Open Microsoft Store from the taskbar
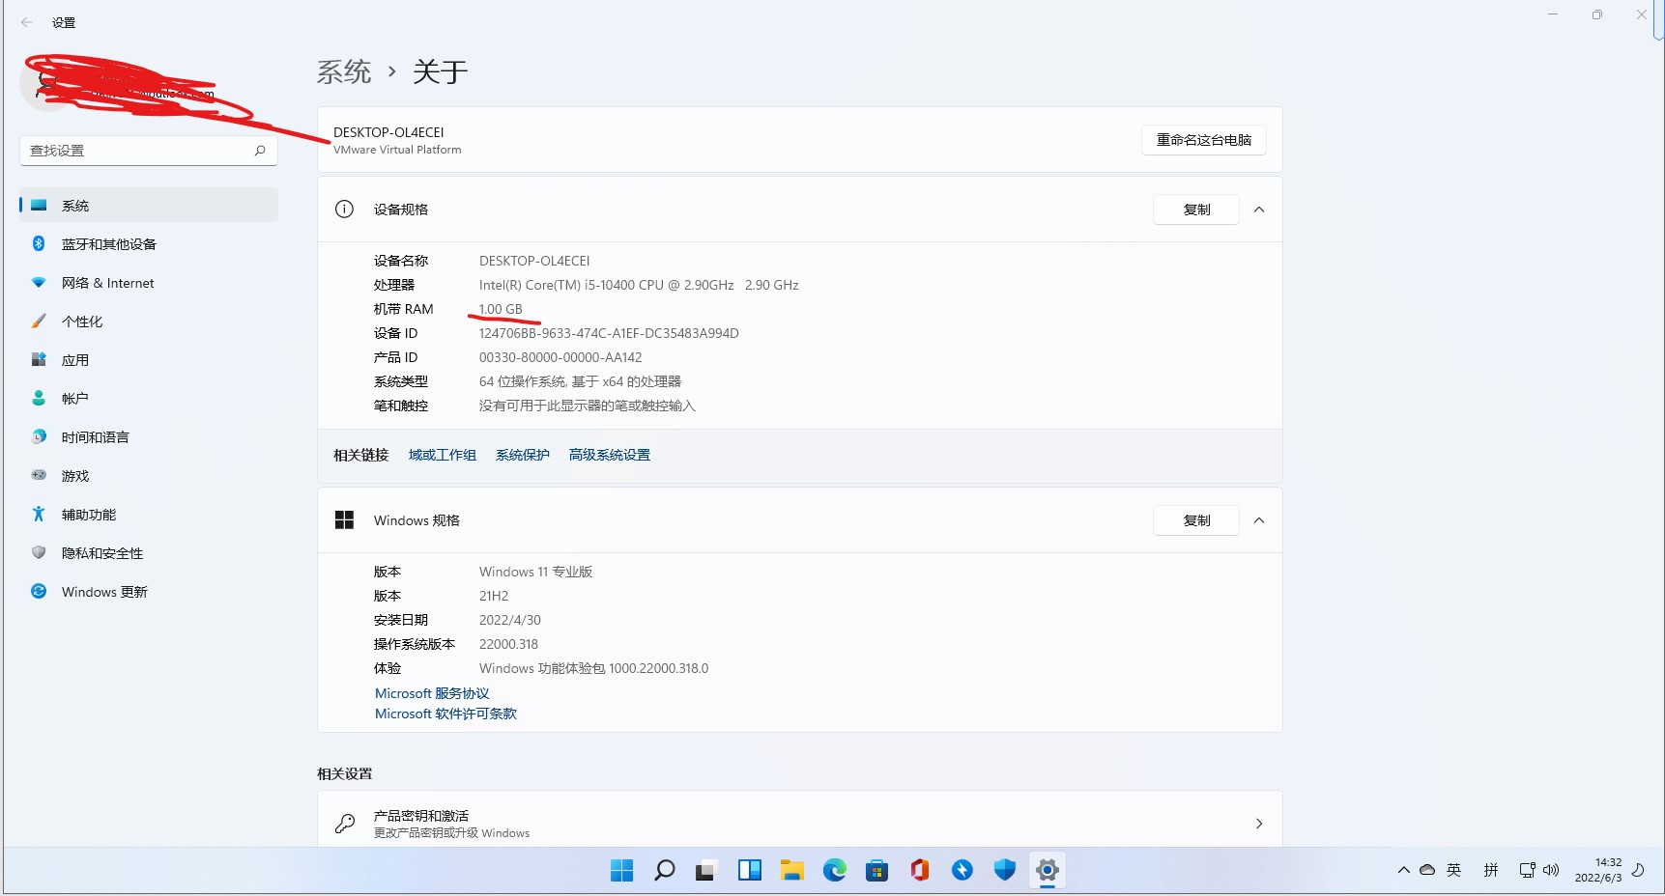 tap(877, 871)
